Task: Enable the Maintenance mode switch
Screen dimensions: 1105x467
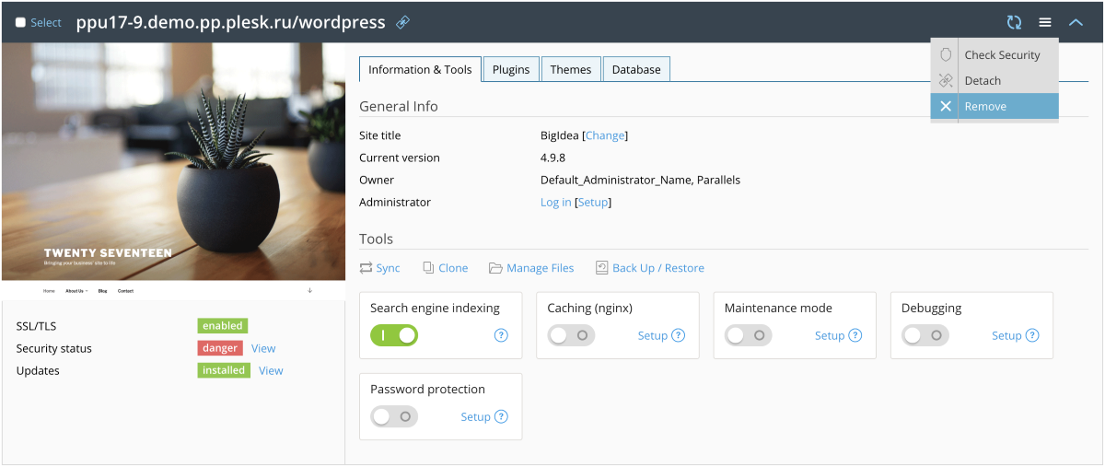Action: (x=748, y=335)
